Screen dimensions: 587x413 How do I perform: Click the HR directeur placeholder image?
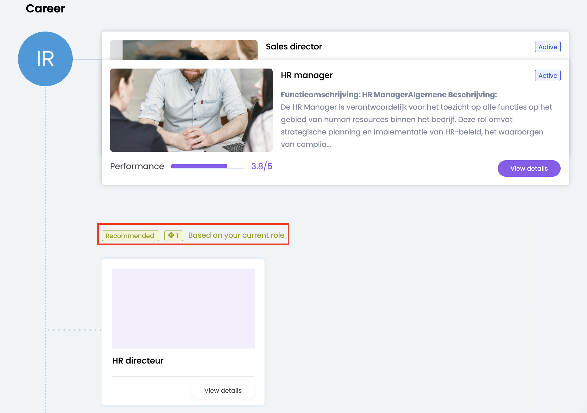(x=183, y=308)
